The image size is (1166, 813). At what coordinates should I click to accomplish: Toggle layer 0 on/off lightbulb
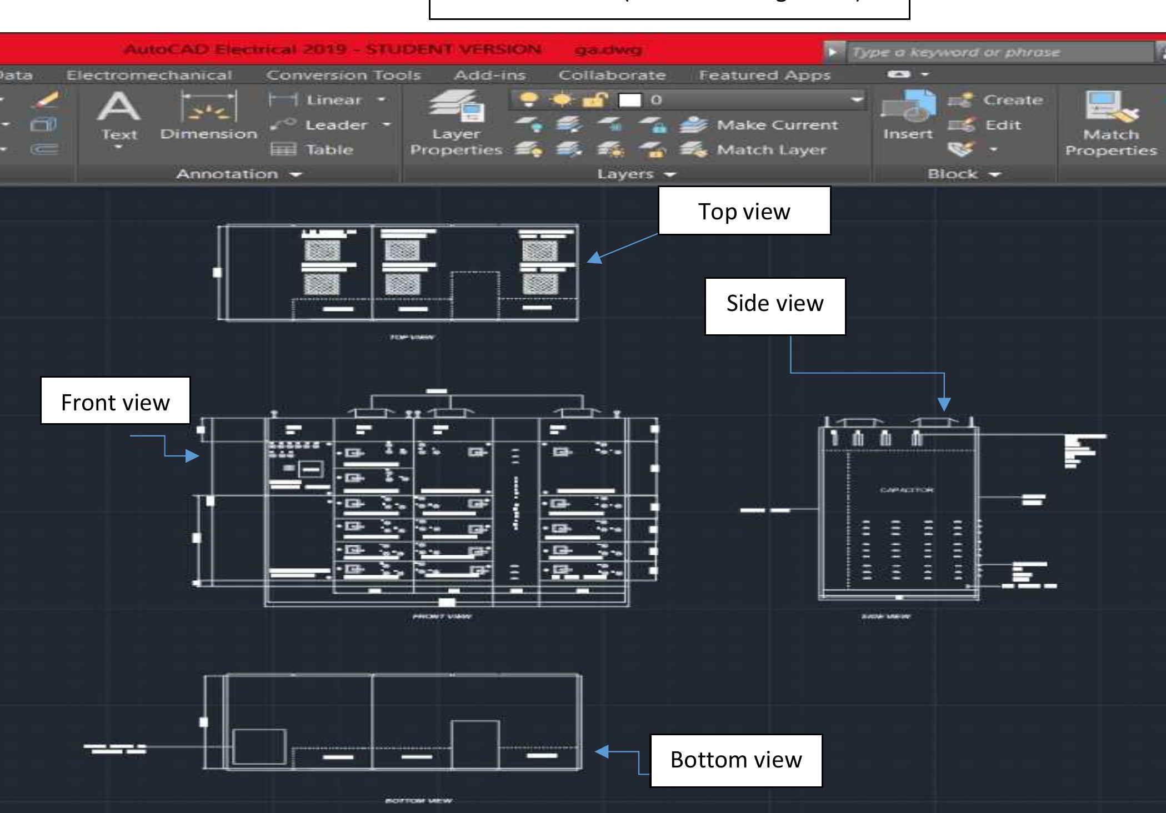529,100
